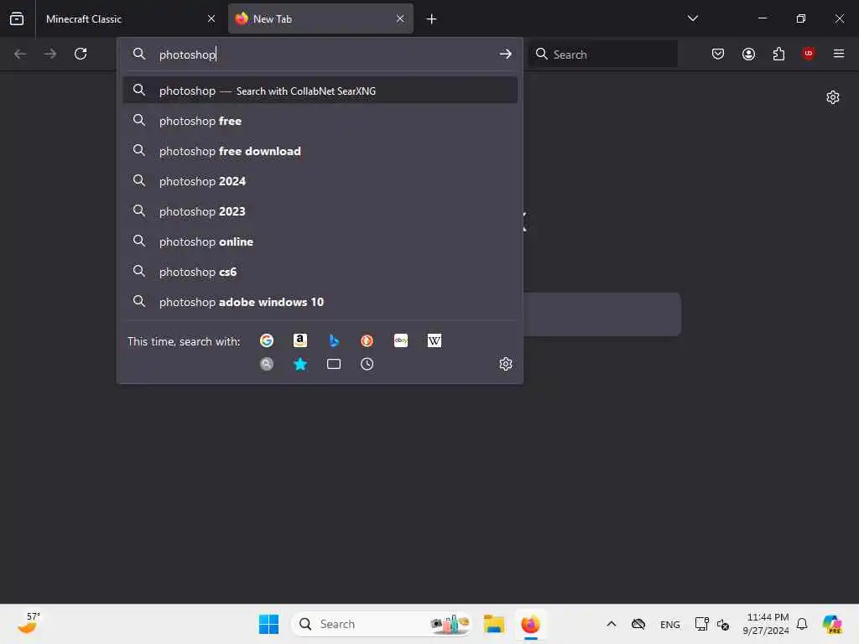The width and height of the screenshot is (859, 644).
Task: Open the display network tray icon
Action: point(701,624)
